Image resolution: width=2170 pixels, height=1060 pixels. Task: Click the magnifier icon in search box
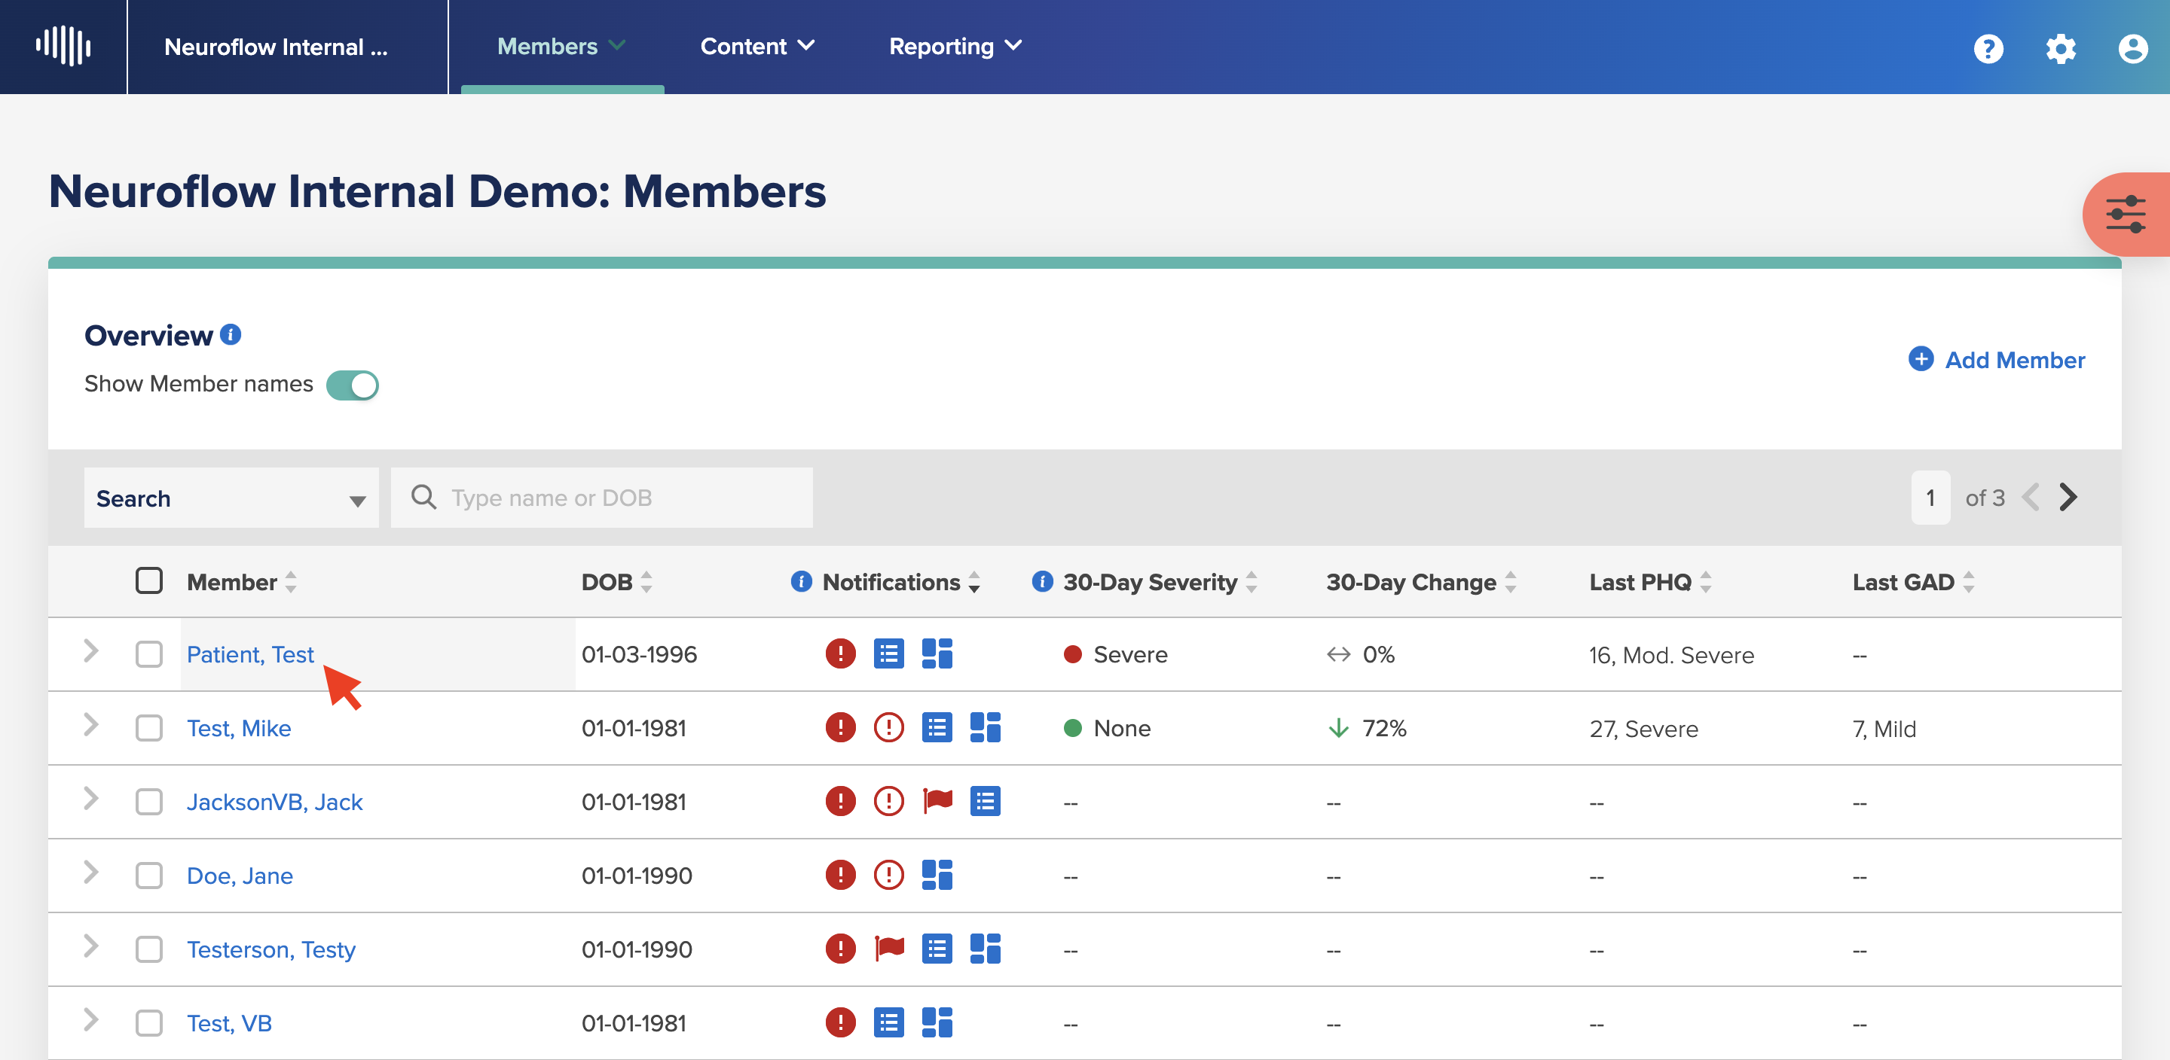[423, 497]
